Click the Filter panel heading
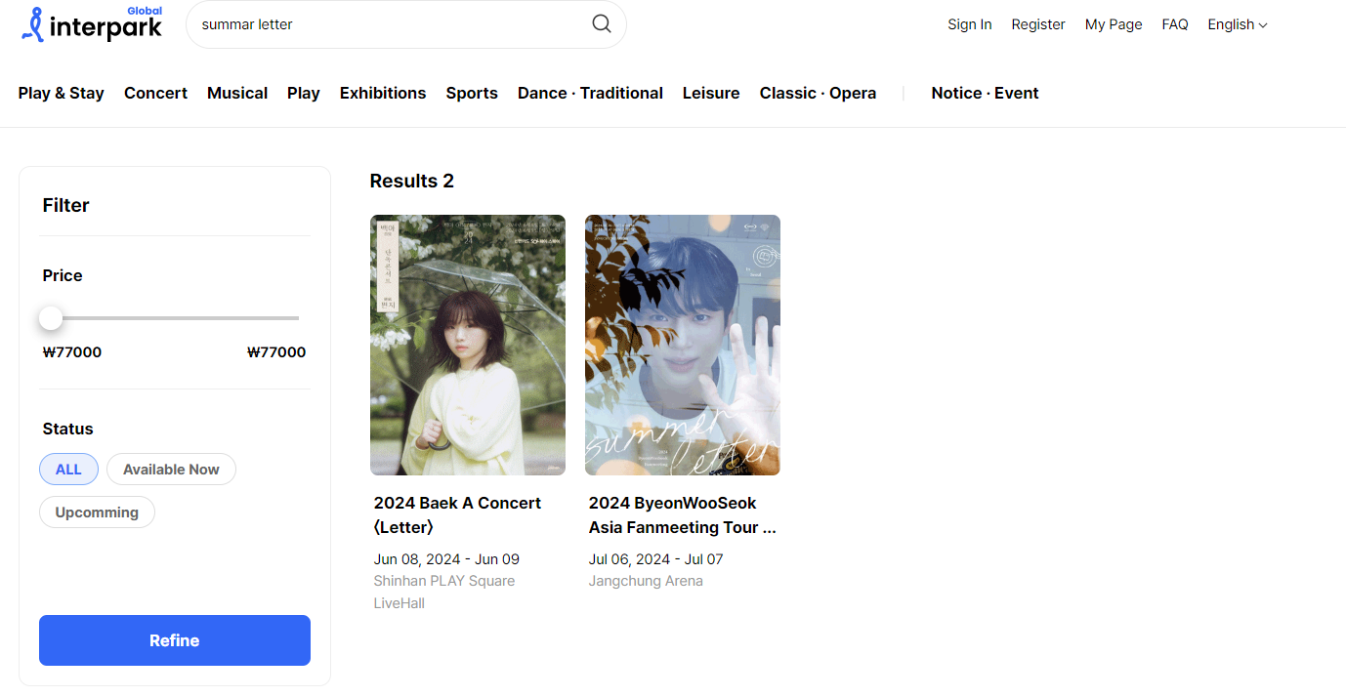1346x697 pixels. click(x=66, y=205)
